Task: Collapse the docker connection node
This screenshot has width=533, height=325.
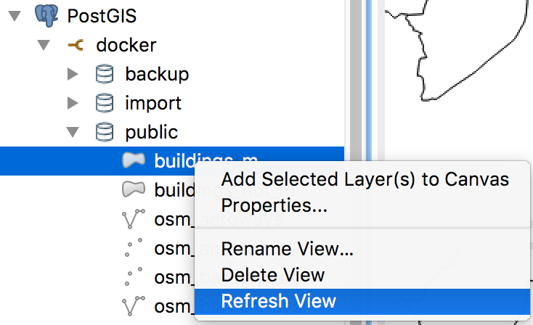Action: pyautogui.click(x=44, y=45)
